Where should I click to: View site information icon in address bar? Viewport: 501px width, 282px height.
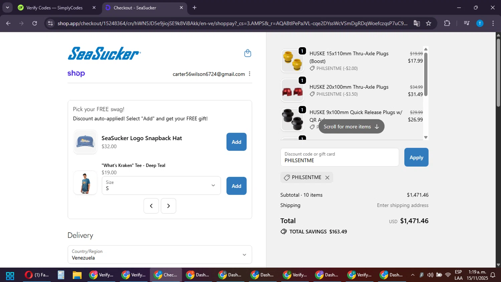click(50, 23)
